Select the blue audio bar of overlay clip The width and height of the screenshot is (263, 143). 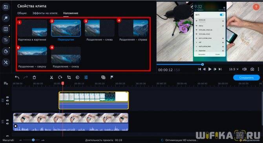point(93,106)
